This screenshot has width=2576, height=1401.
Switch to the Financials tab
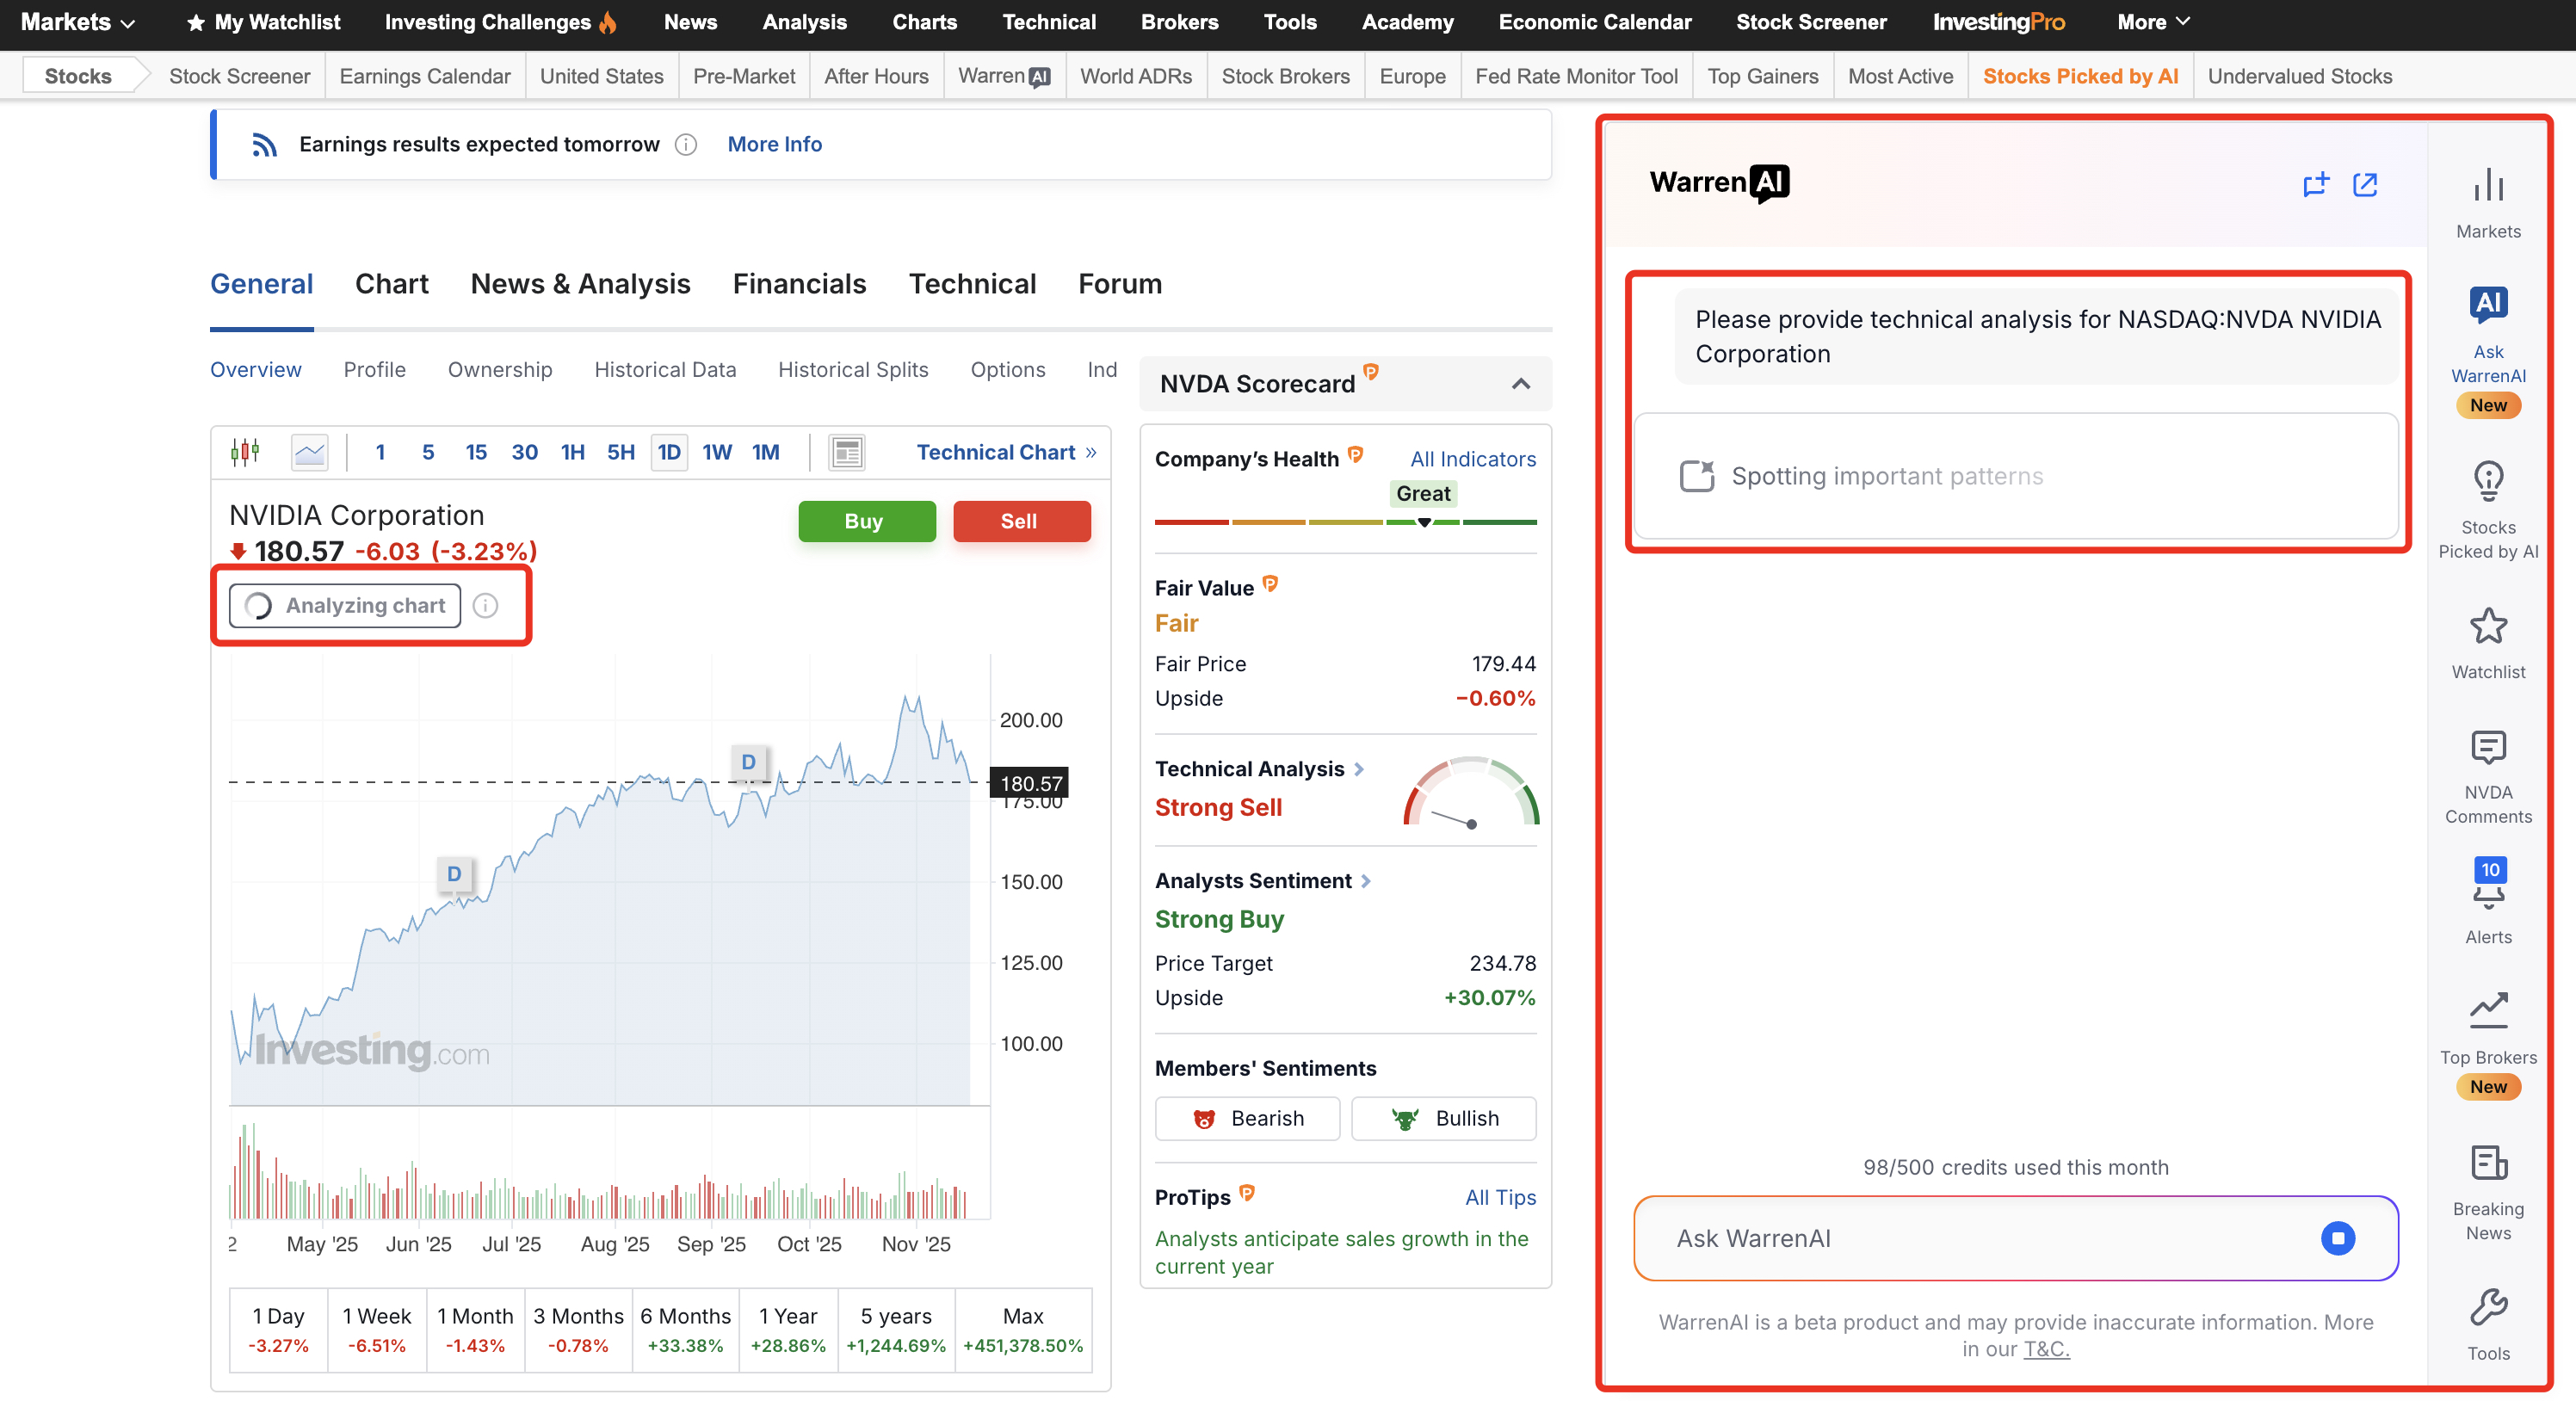click(799, 284)
